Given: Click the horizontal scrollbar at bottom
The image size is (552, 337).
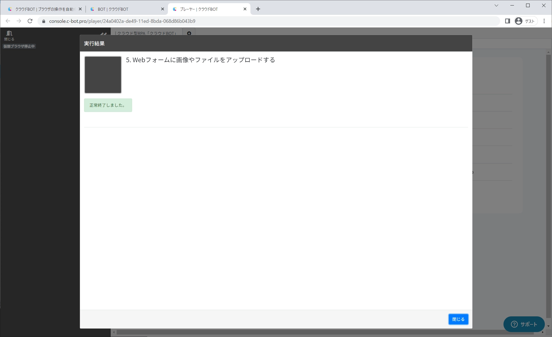Looking at the screenshot, I should tap(325, 332).
